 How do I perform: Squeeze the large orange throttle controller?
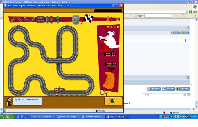pyautogui.click(x=109, y=79)
